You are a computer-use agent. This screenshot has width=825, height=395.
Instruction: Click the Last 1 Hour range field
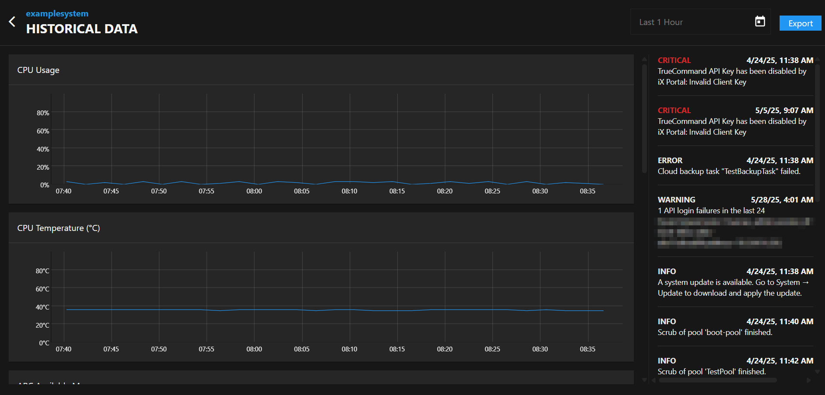692,22
